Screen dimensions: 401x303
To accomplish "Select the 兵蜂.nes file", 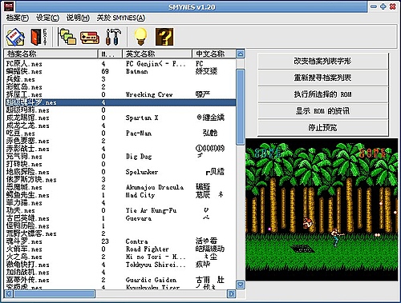I will tap(21, 79).
